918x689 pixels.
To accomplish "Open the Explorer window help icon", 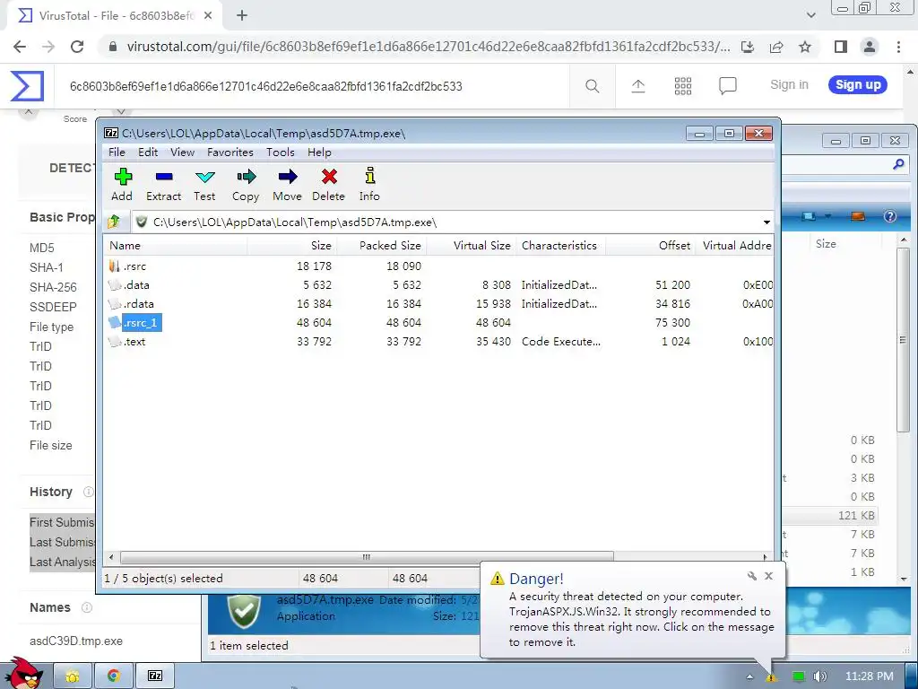I will click(x=890, y=216).
